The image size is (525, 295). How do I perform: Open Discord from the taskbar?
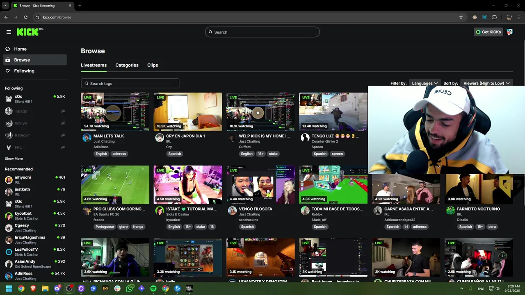(x=57, y=288)
